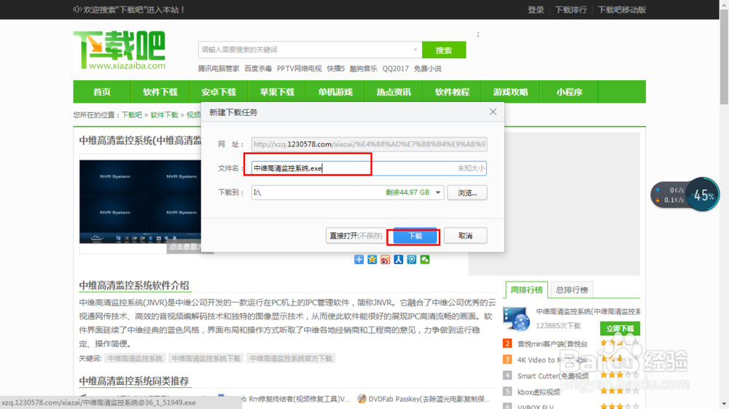Click 剩余44.97 GB text in dialog
The height and width of the screenshot is (409, 729).
click(x=408, y=192)
